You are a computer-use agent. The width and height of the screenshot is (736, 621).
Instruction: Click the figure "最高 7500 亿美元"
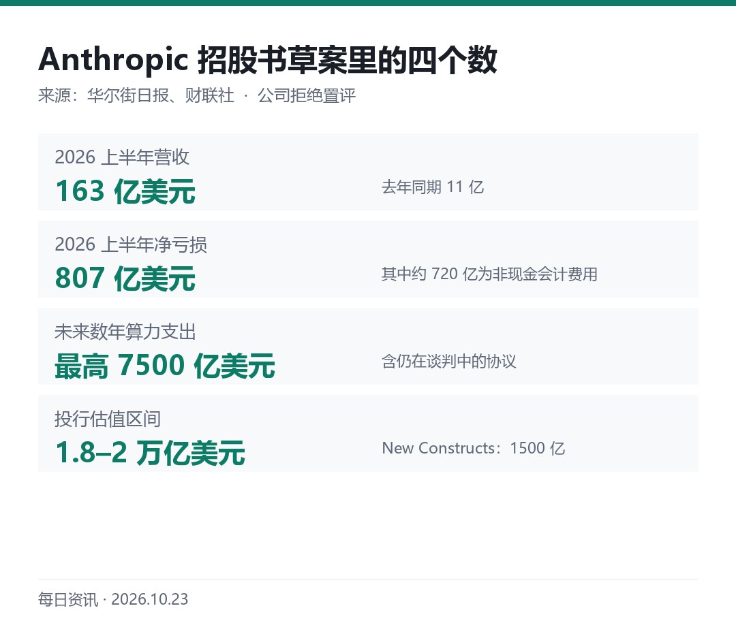(165, 366)
